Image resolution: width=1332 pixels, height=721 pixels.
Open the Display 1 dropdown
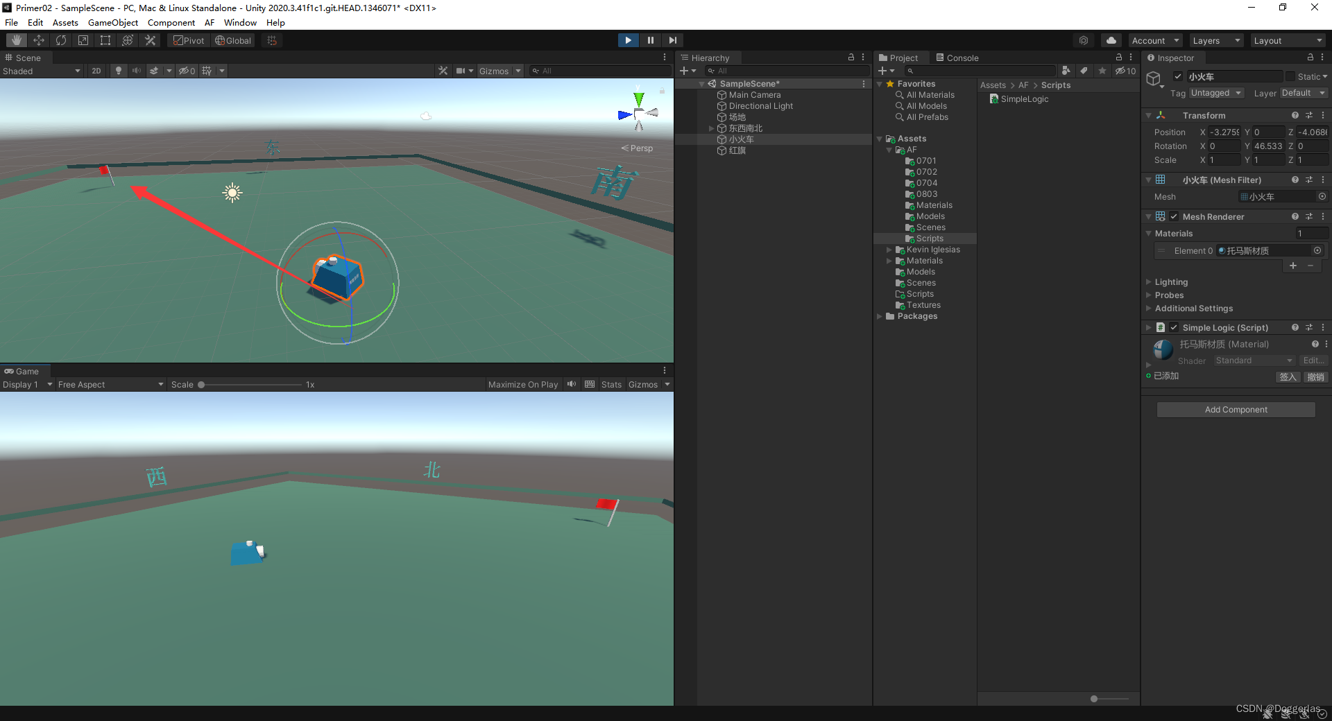click(28, 384)
